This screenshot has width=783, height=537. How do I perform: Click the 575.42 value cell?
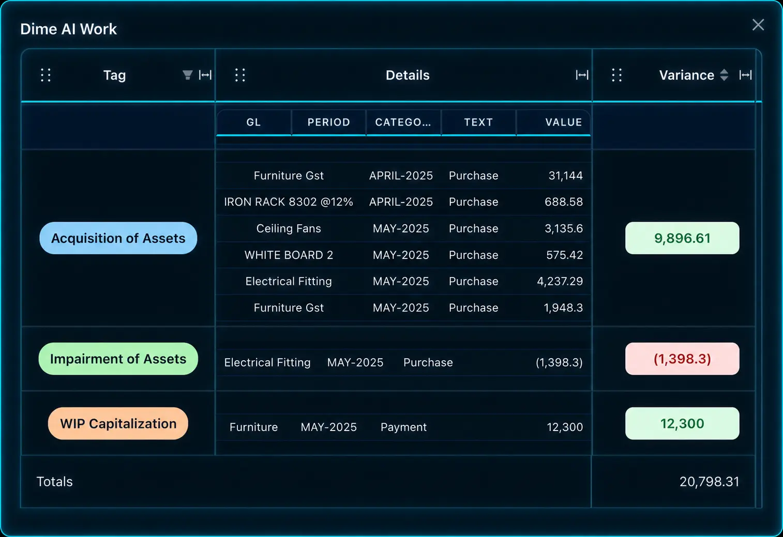pyautogui.click(x=564, y=255)
